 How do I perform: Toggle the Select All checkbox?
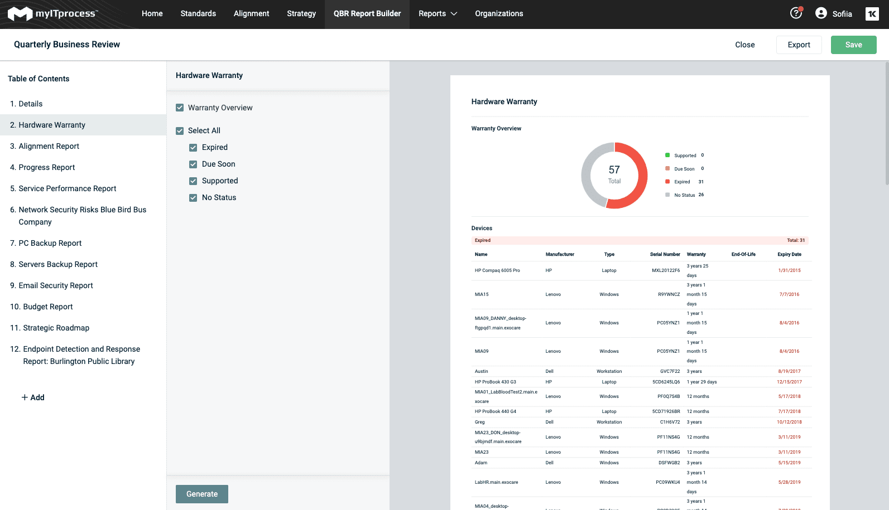(180, 131)
